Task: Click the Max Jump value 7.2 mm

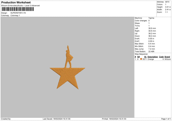Action: pyautogui.click(x=152, y=49)
